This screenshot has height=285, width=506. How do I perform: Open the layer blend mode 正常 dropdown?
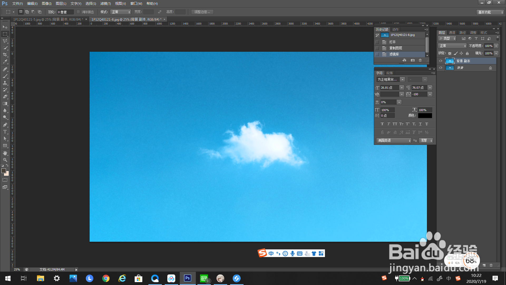point(452,46)
